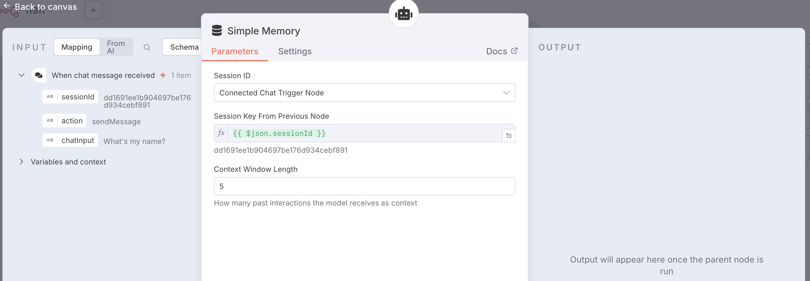Viewport: 810px width, 281px height.
Task: Edit Context Window Length value
Action: pos(364,186)
